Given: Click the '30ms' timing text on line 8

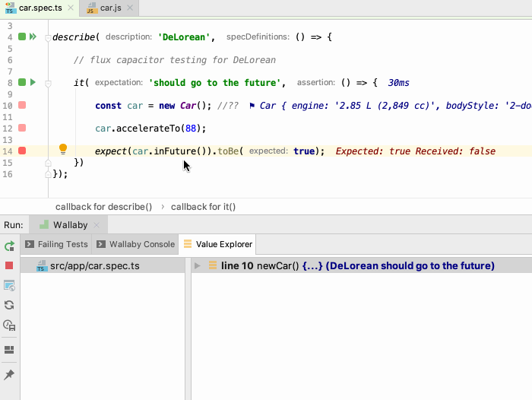Looking at the screenshot, I should 398,83.
